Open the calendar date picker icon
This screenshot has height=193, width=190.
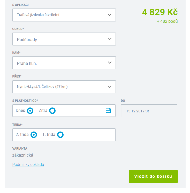click(x=108, y=110)
